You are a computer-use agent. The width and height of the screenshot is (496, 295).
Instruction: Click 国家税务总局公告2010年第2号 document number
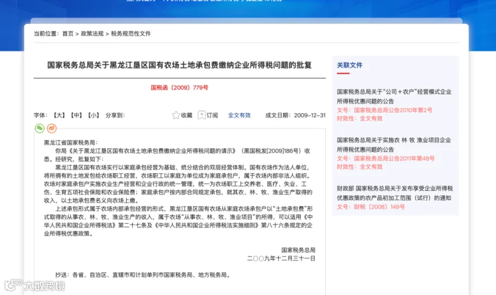(393, 110)
